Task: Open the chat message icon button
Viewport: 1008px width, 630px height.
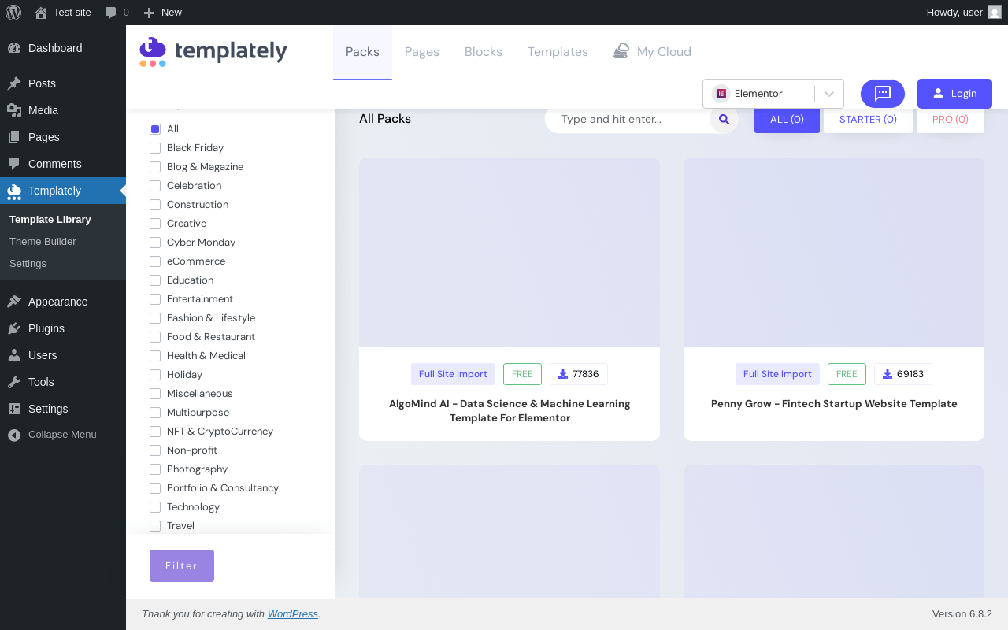Action: coord(883,93)
